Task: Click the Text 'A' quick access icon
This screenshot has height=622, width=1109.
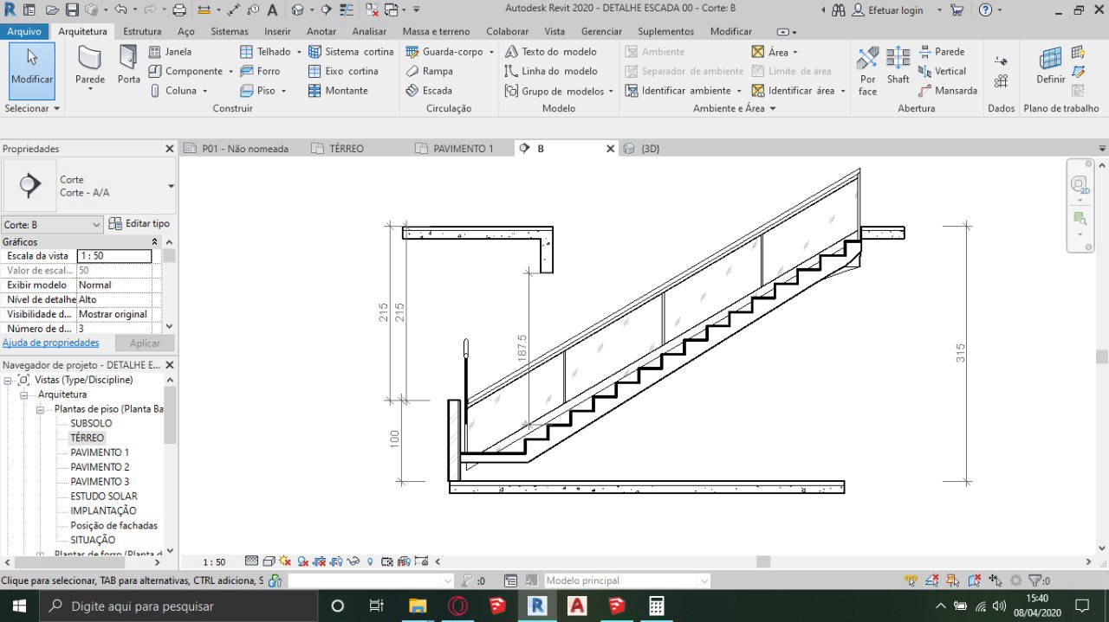Action: pos(272,10)
